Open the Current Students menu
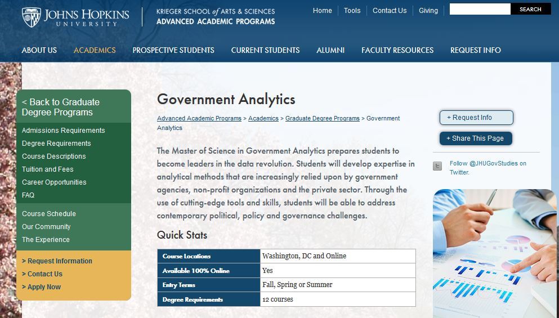The height and width of the screenshot is (318, 559). pyautogui.click(x=265, y=50)
